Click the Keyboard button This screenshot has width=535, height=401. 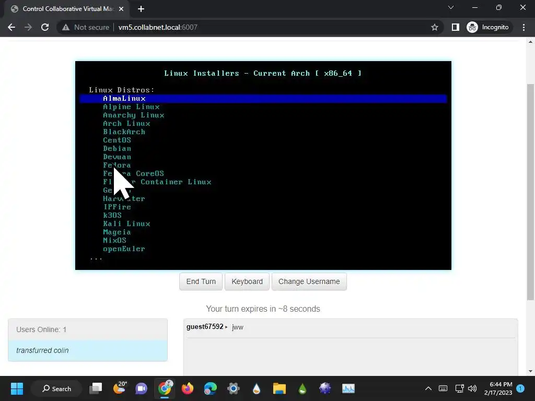pyautogui.click(x=247, y=281)
